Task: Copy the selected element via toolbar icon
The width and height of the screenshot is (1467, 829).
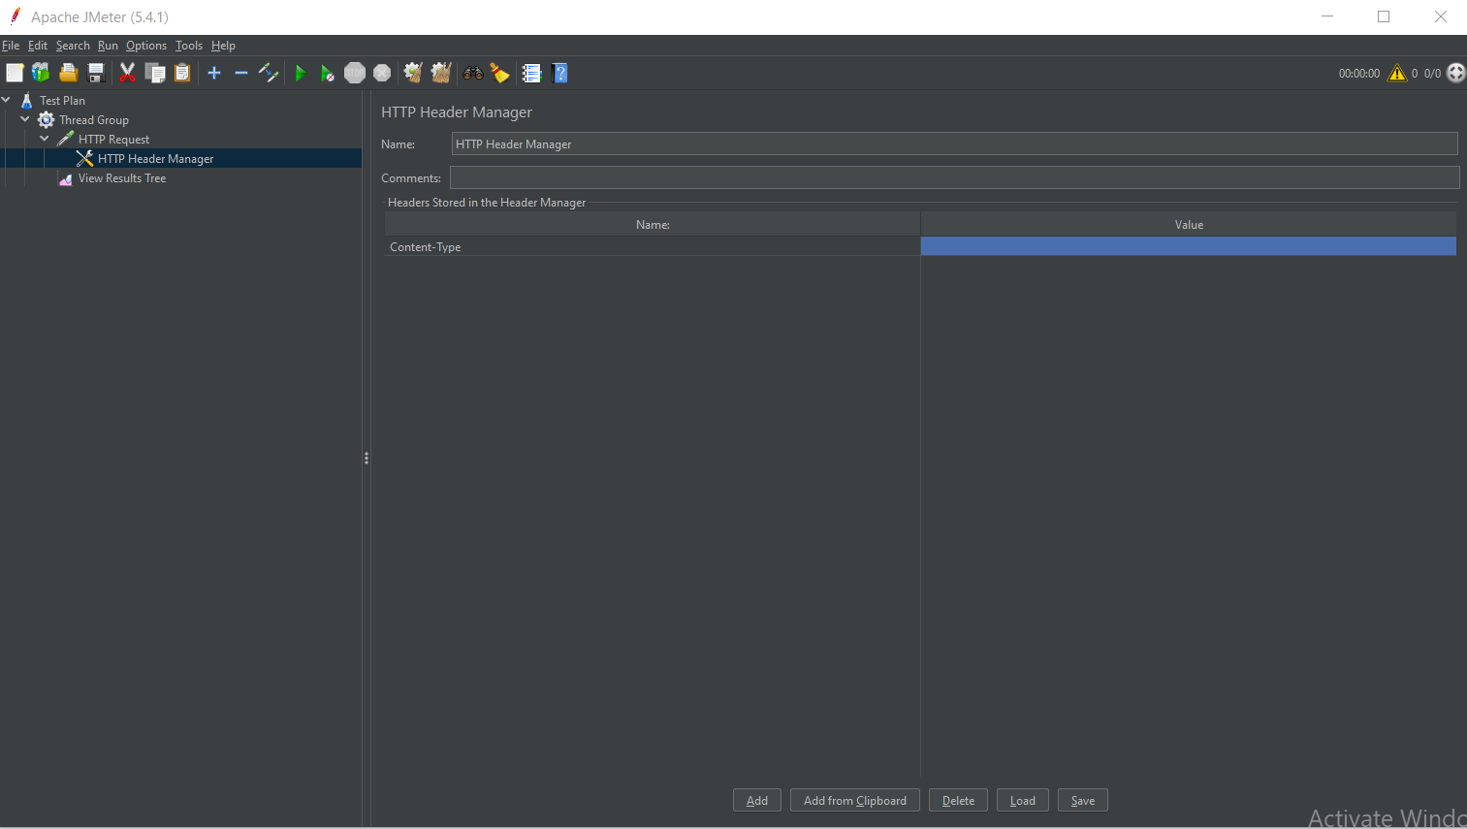Action: pos(155,73)
